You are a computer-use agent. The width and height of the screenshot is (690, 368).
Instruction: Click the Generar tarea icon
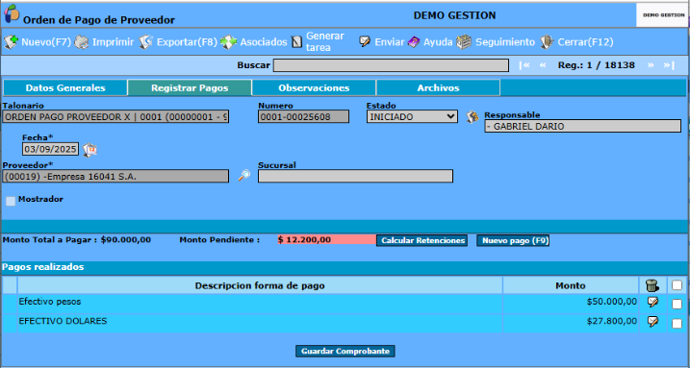point(297,42)
